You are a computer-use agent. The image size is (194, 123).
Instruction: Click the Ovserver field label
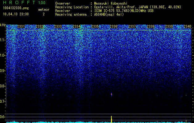click(63, 3)
